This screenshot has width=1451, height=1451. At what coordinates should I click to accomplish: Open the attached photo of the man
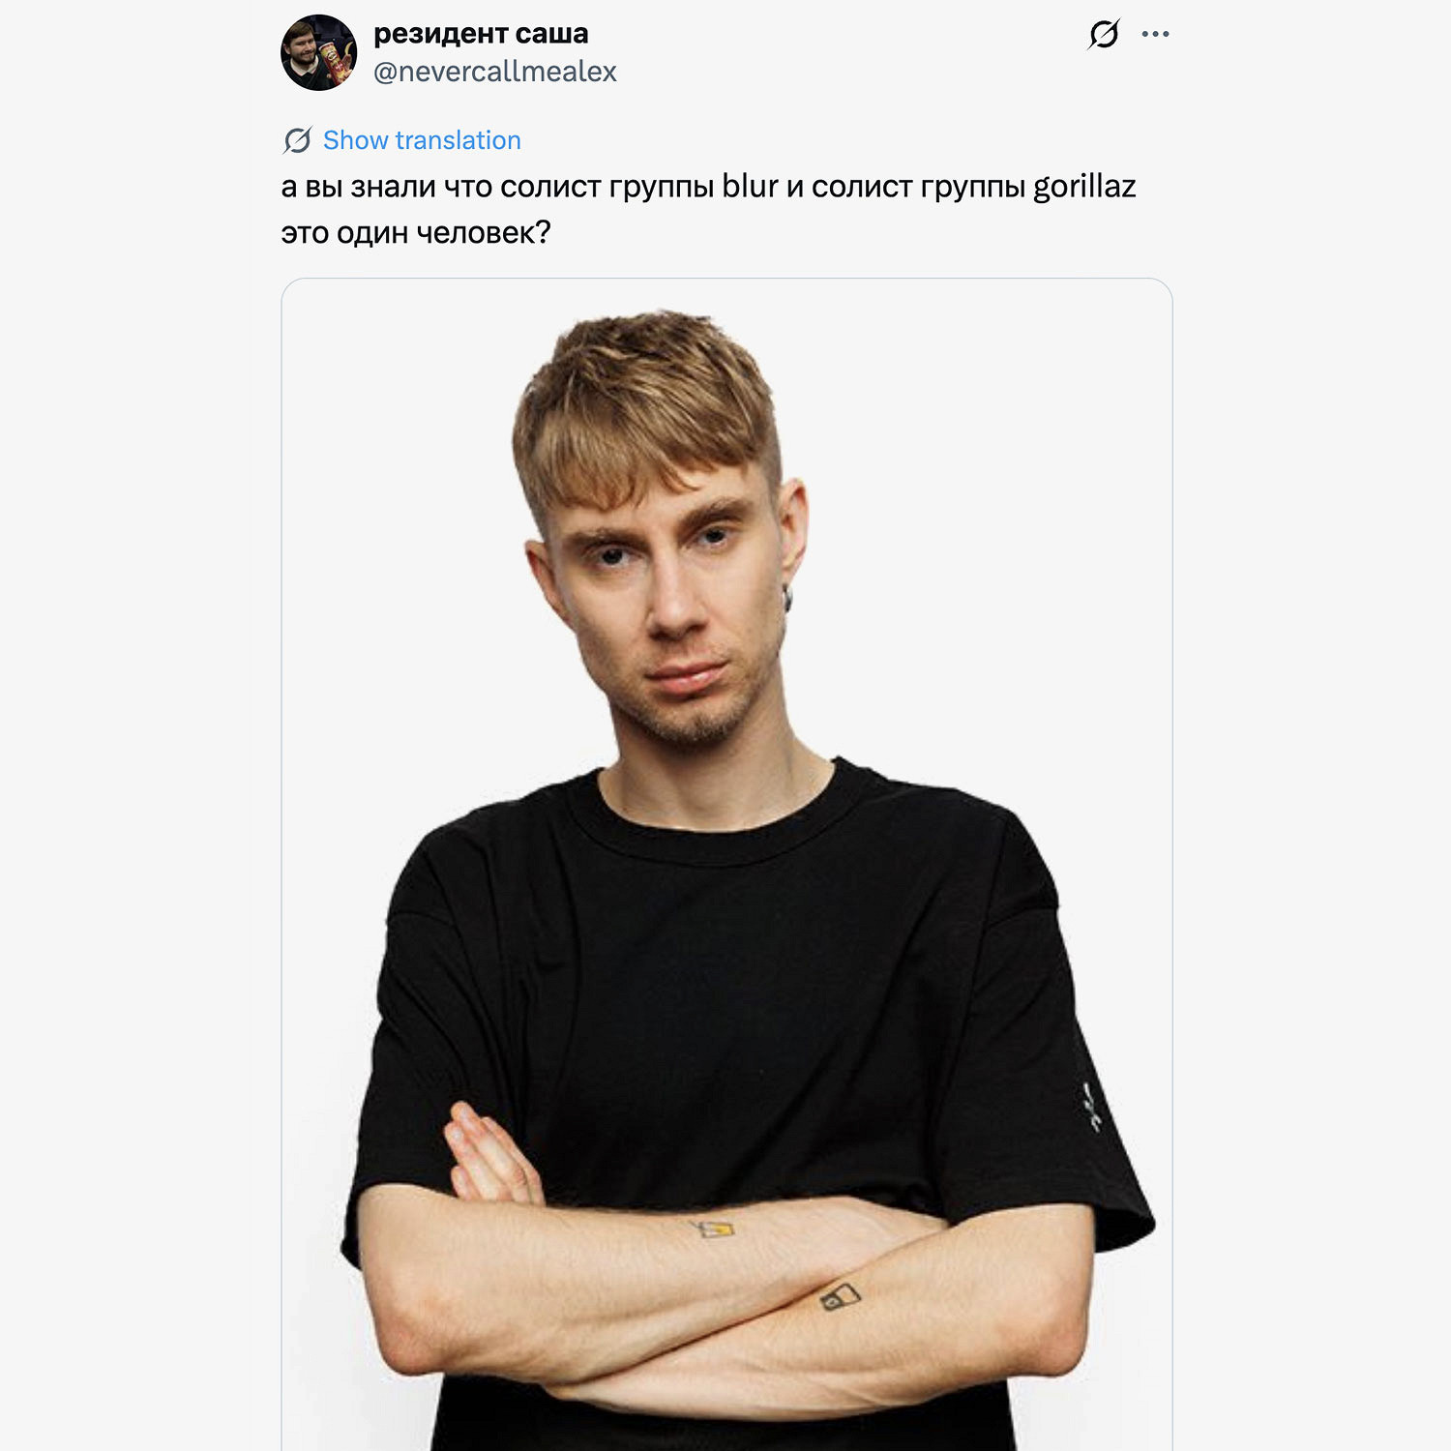pyautogui.click(x=726, y=864)
